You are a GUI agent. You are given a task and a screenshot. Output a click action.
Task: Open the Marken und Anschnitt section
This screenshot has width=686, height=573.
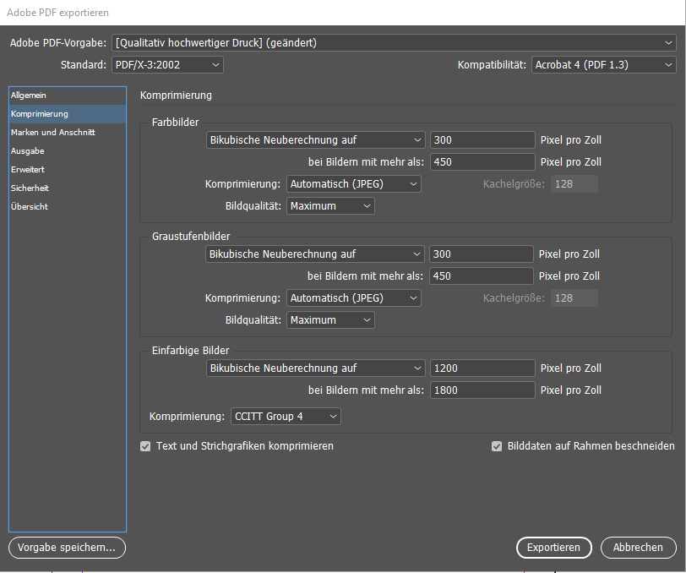click(x=68, y=132)
